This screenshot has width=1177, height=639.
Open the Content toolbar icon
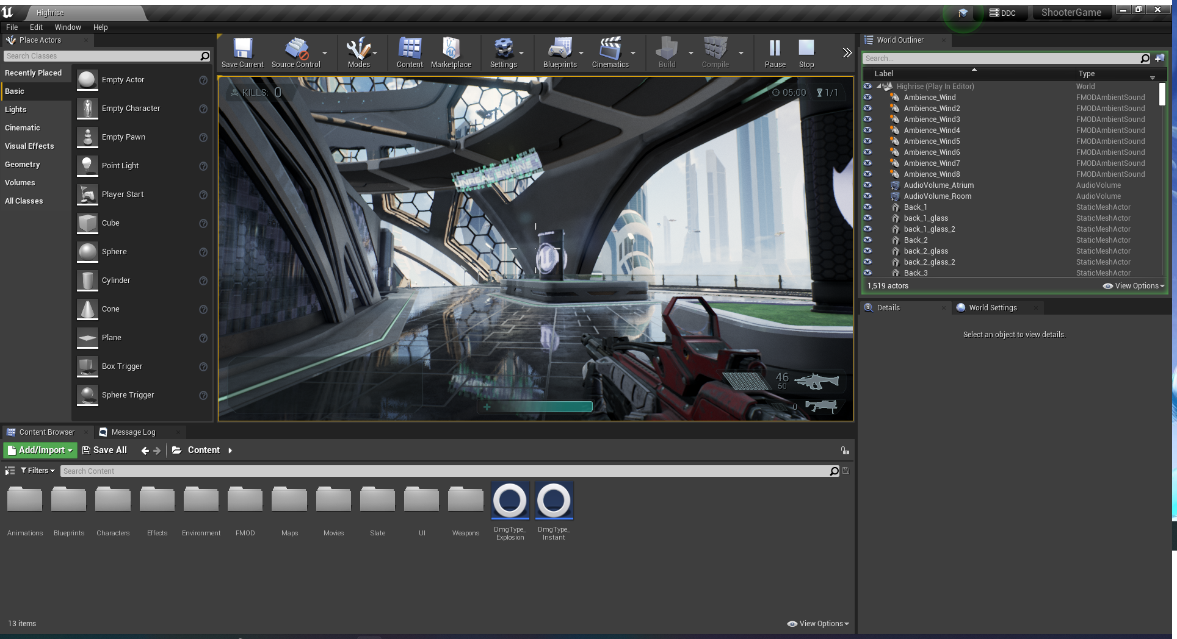(x=410, y=48)
